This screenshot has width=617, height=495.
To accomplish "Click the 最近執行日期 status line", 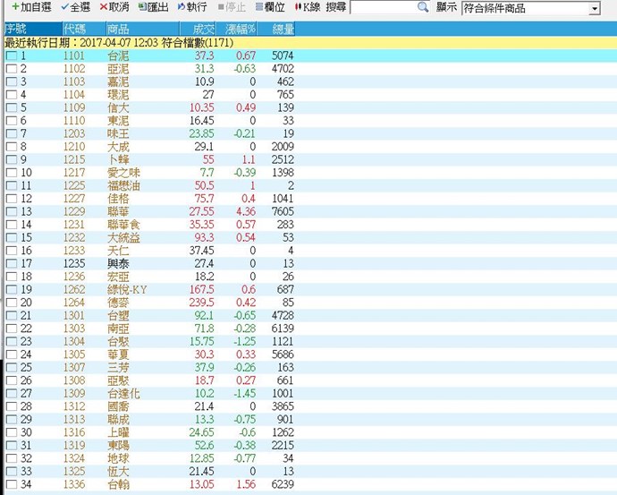I will tap(119, 43).
